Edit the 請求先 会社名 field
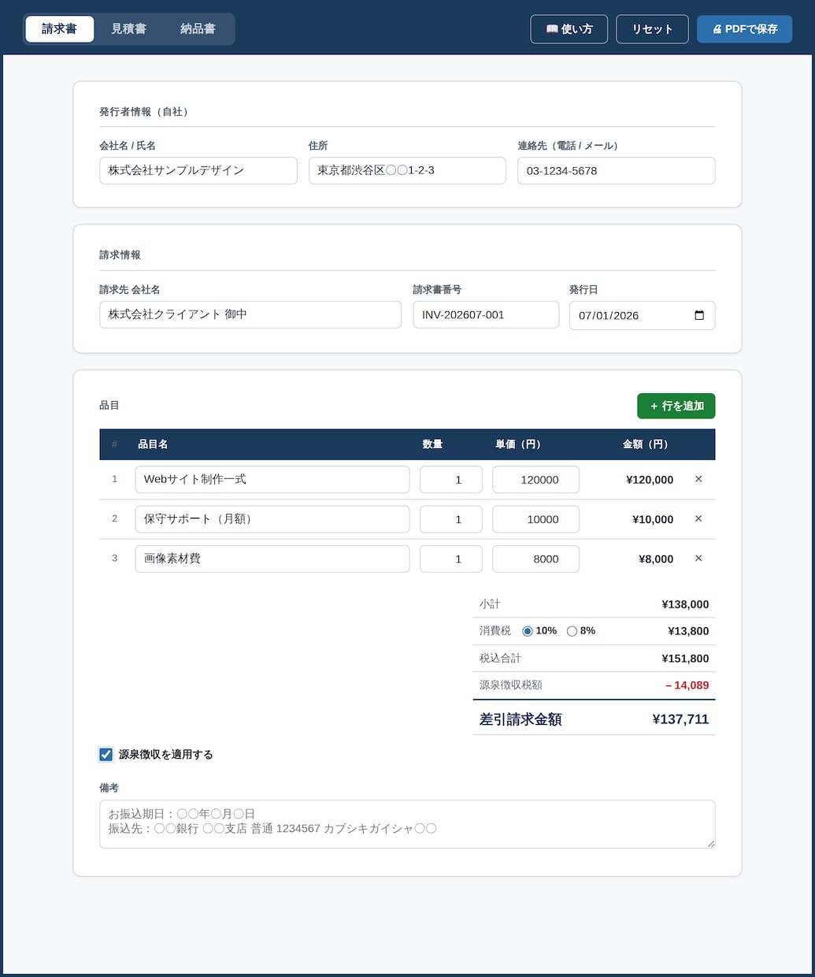The width and height of the screenshot is (815, 977). click(250, 314)
